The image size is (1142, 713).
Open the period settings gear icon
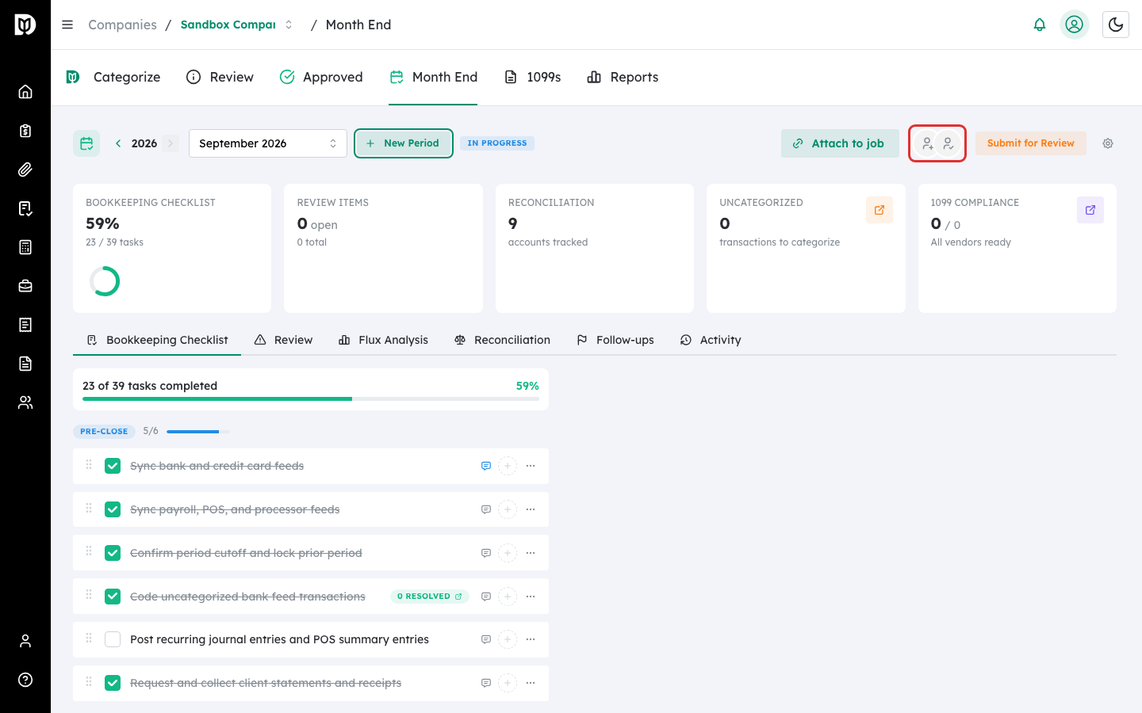1108,143
